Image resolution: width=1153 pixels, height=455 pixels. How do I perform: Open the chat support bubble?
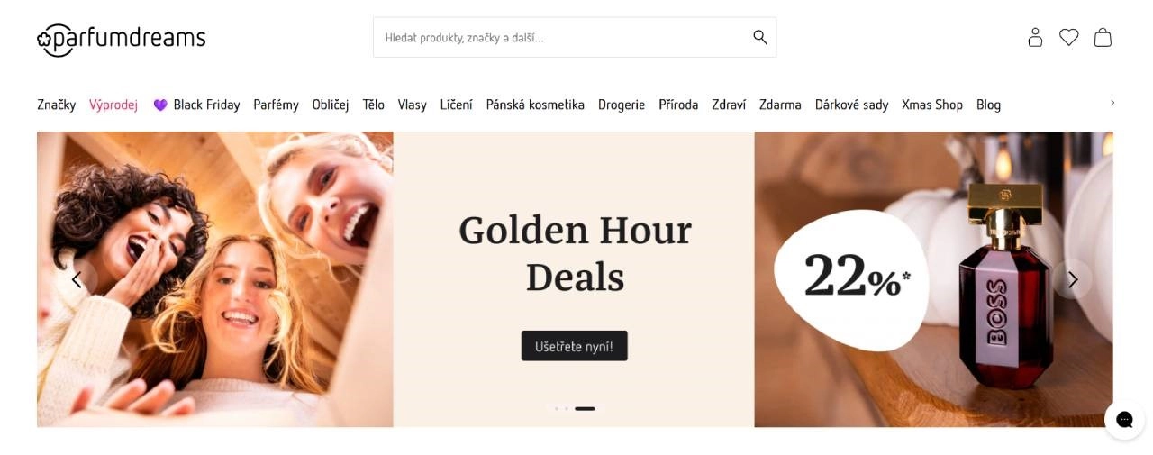pos(1124,419)
